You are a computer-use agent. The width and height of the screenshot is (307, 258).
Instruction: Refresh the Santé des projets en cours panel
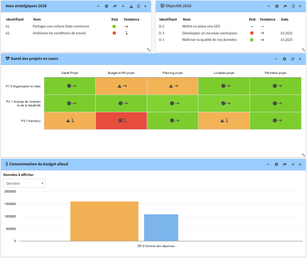293,59
